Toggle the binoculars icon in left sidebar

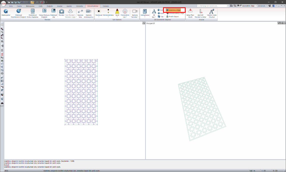(2, 103)
